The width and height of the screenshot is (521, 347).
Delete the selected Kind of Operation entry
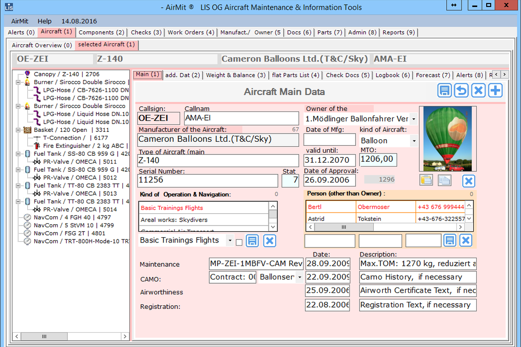tap(270, 241)
